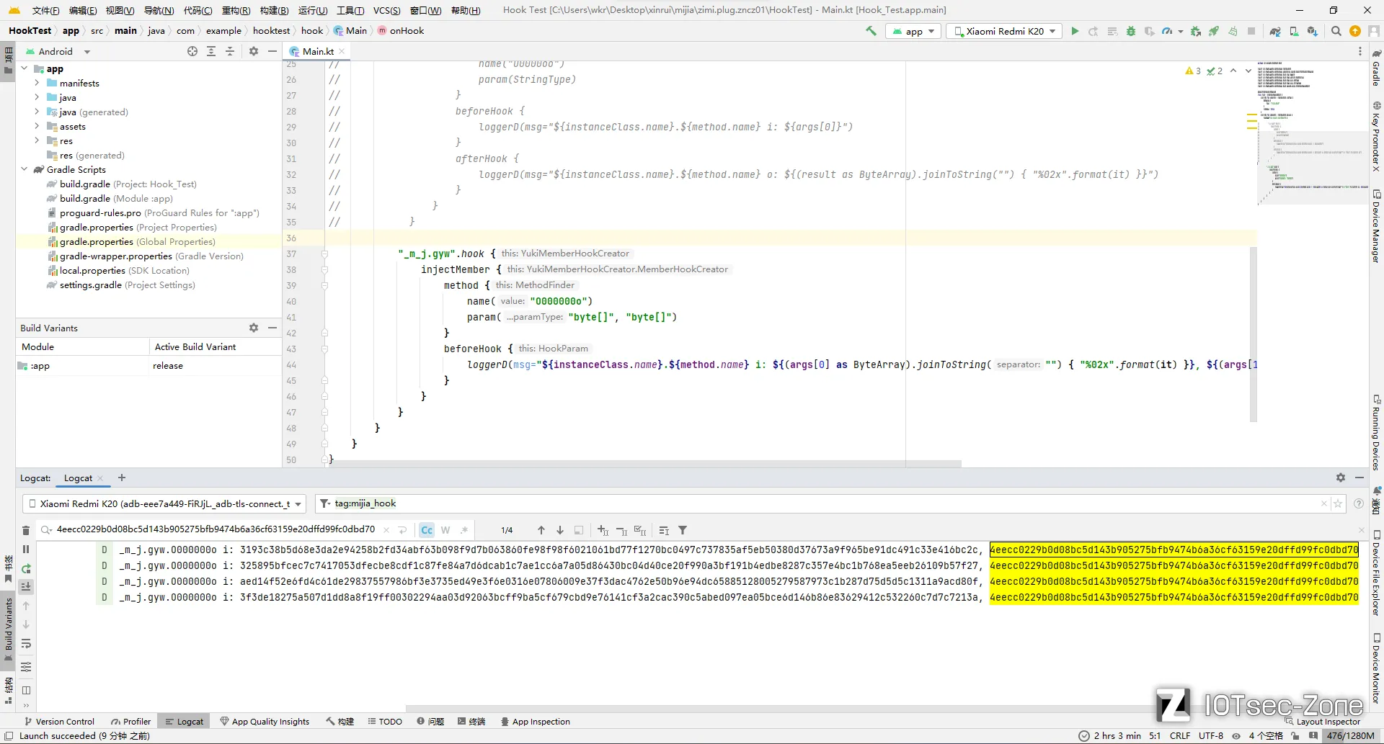
Task: Click the Make Project hammer icon
Action: [x=871, y=31]
